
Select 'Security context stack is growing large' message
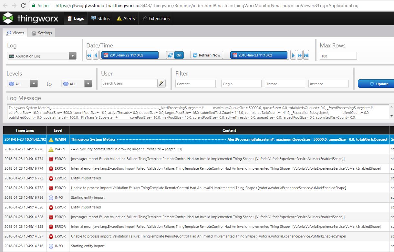click(127, 149)
